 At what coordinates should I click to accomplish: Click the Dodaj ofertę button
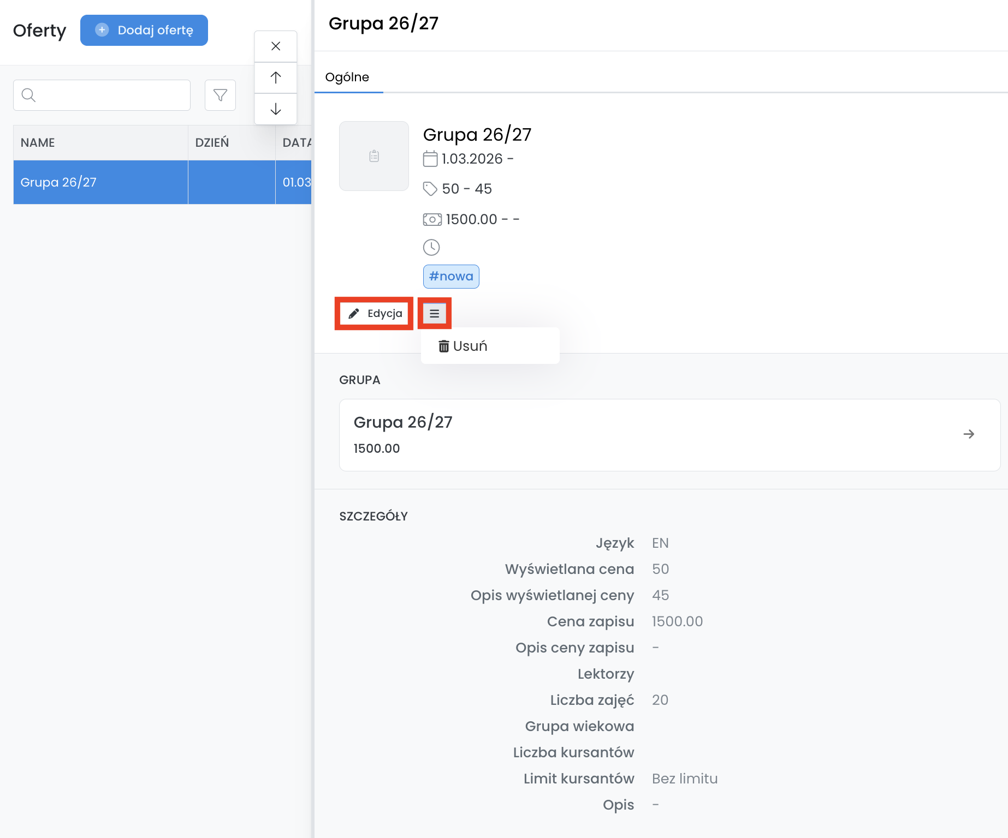[144, 30]
